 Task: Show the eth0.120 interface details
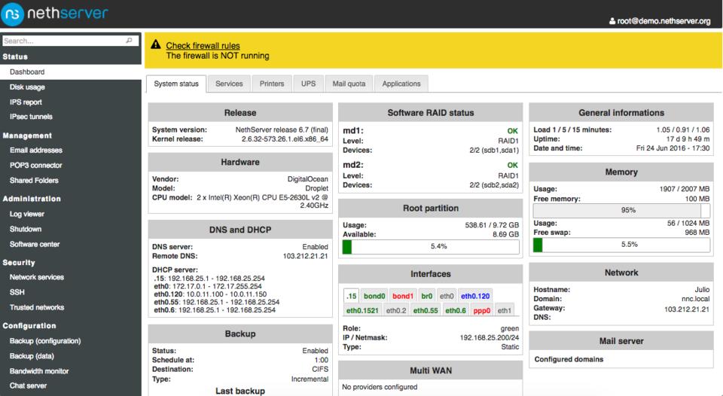click(475, 297)
